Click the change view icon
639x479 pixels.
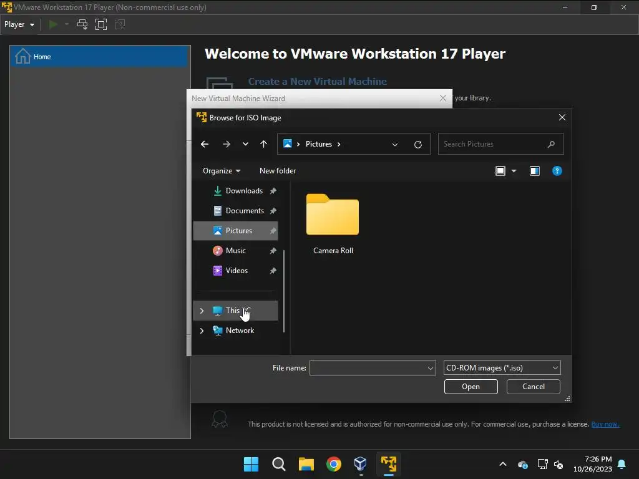pos(500,171)
